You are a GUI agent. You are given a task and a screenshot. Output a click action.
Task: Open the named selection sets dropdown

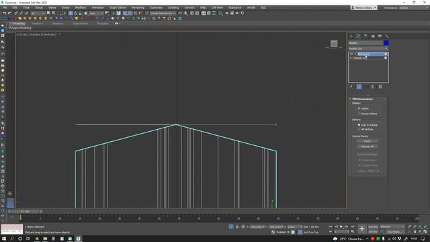(x=163, y=13)
